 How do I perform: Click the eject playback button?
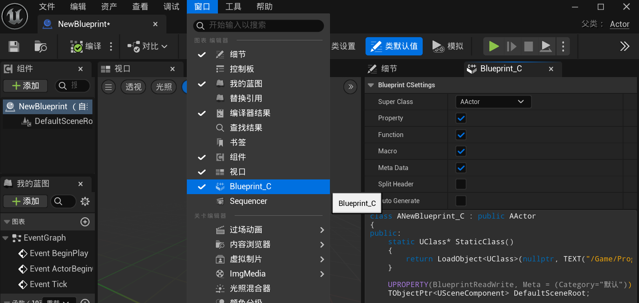pos(546,46)
